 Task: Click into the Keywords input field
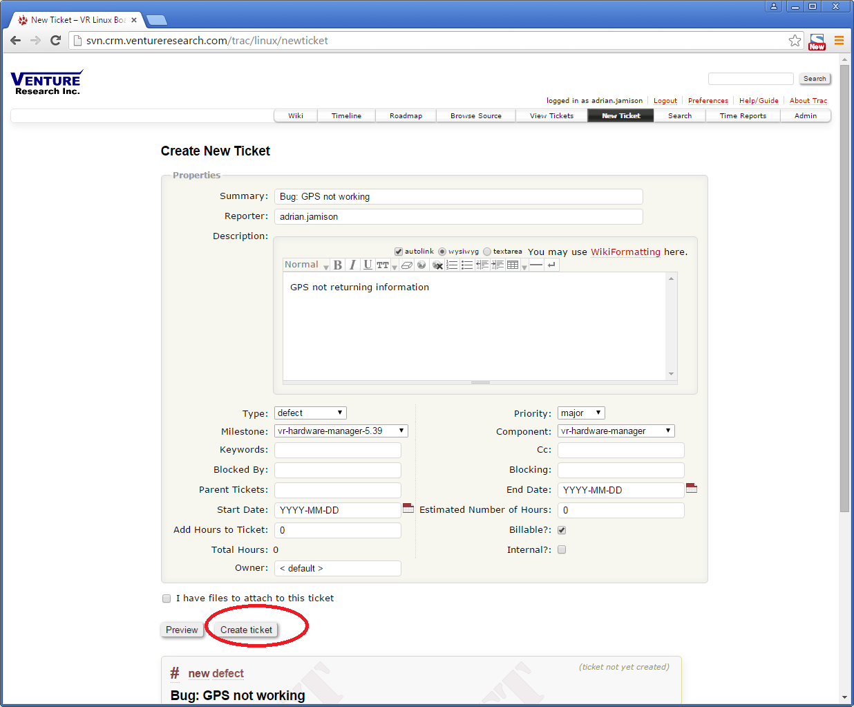click(338, 451)
